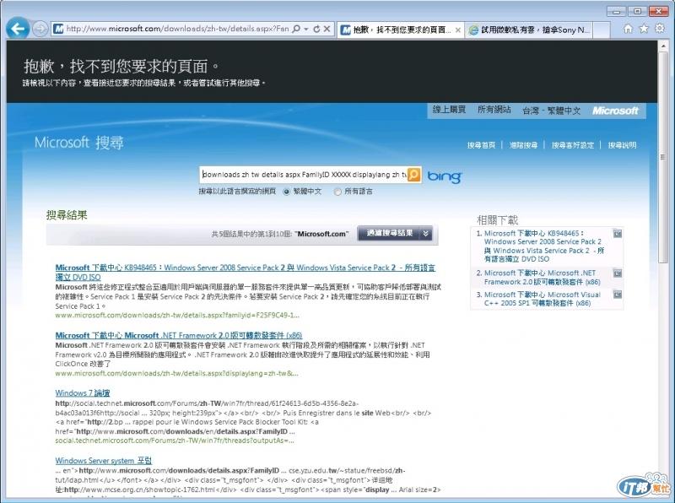Click the browser Forward arrow button
This screenshot has width=675, height=503.
(x=40, y=30)
